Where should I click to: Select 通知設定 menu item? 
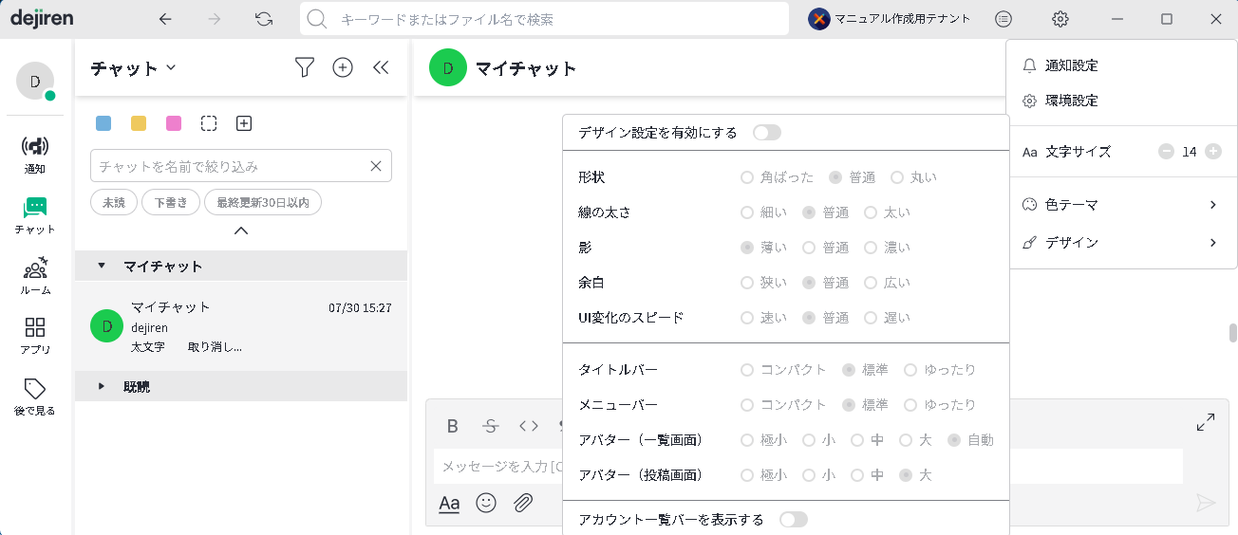pos(1071,65)
